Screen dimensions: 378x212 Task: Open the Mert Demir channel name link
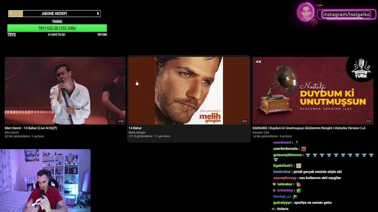tap(12, 132)
